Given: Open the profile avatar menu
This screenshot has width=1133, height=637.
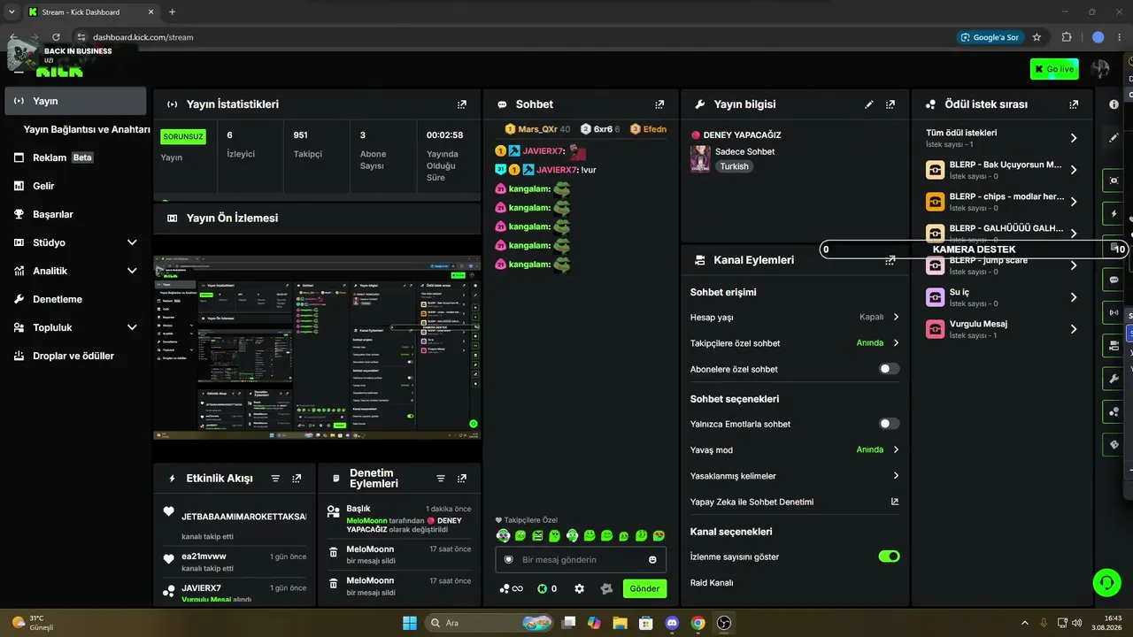Looking at the screenshot, I should 1100,69.
